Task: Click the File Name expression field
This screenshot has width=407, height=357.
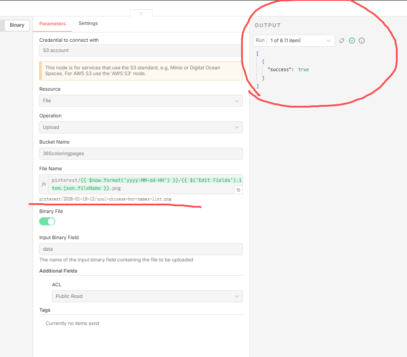Action: tap(142, 184)
